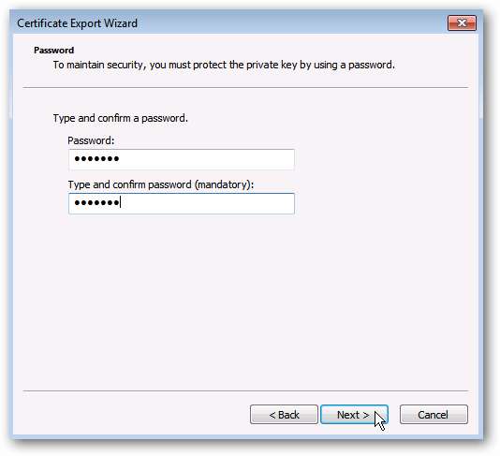The height and width of the screenshot is (456, 500).
Task: Close the Certificate Export Wizard window
Action: tap(462, 23)
